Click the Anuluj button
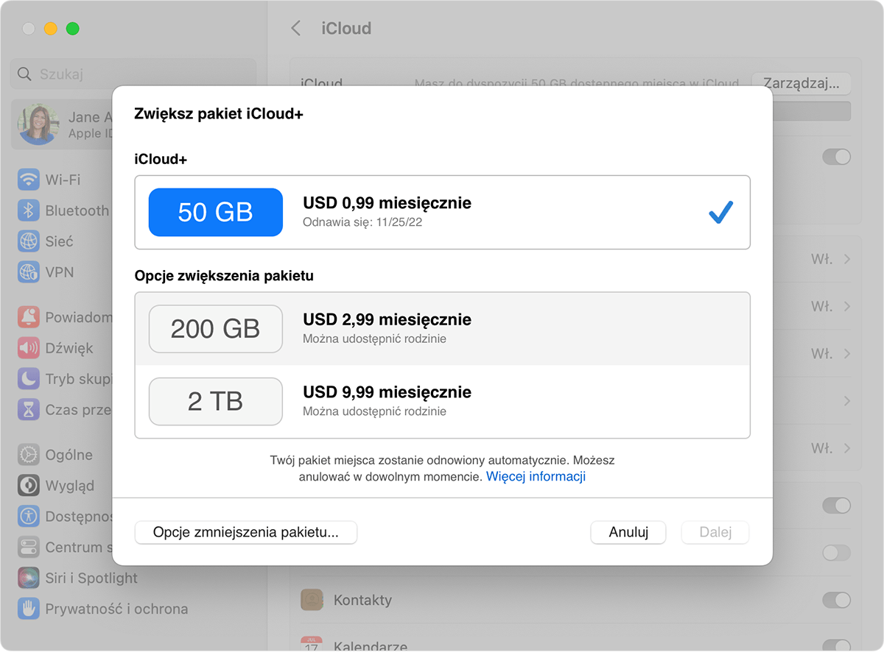Image resolution: width=884 pixels, height=652 pixels. [x=628, y=533]
